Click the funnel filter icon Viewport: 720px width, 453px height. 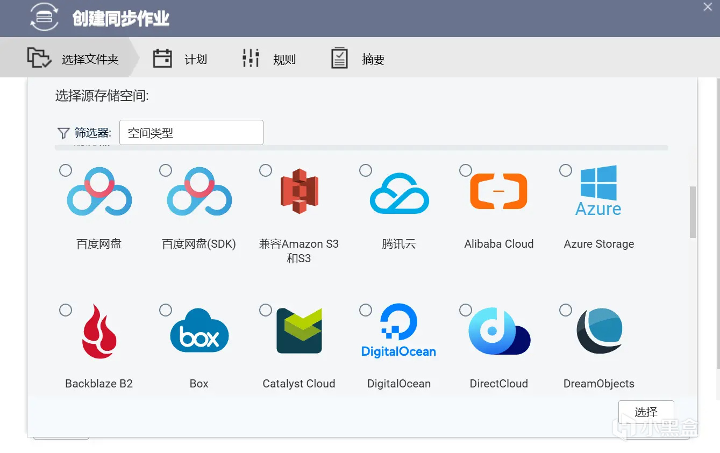point(63,133)
